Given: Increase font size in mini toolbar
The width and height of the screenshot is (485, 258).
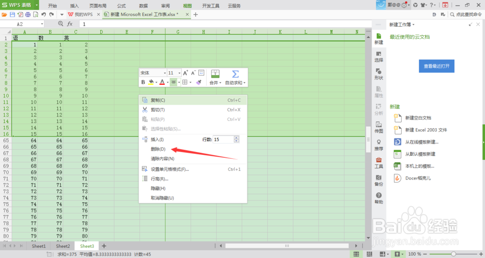Looking at the screenshot, I should (185, 73).
